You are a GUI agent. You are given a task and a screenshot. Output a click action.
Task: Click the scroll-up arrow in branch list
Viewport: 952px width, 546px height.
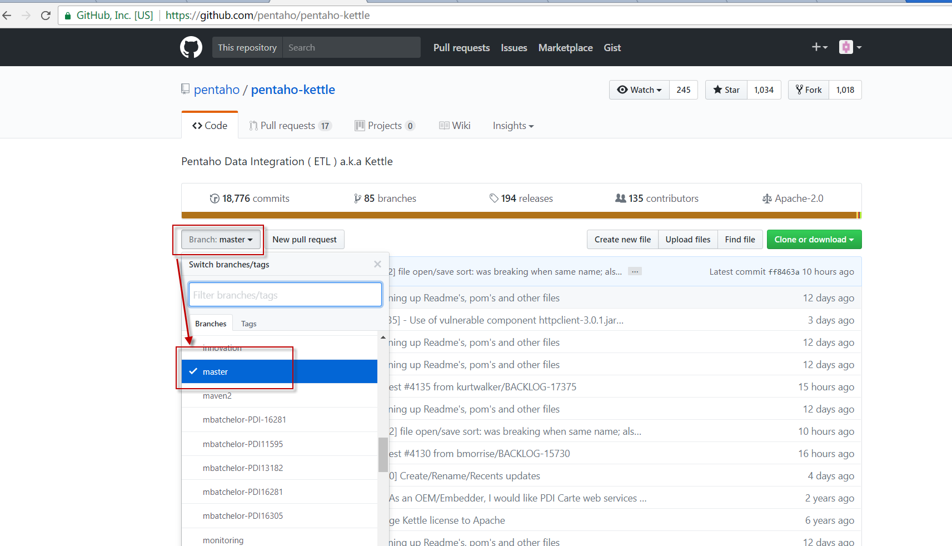pos(383,337)
